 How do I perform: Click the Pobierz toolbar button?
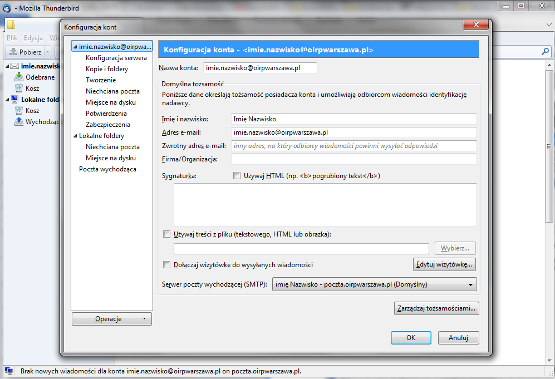pos(26,52)
